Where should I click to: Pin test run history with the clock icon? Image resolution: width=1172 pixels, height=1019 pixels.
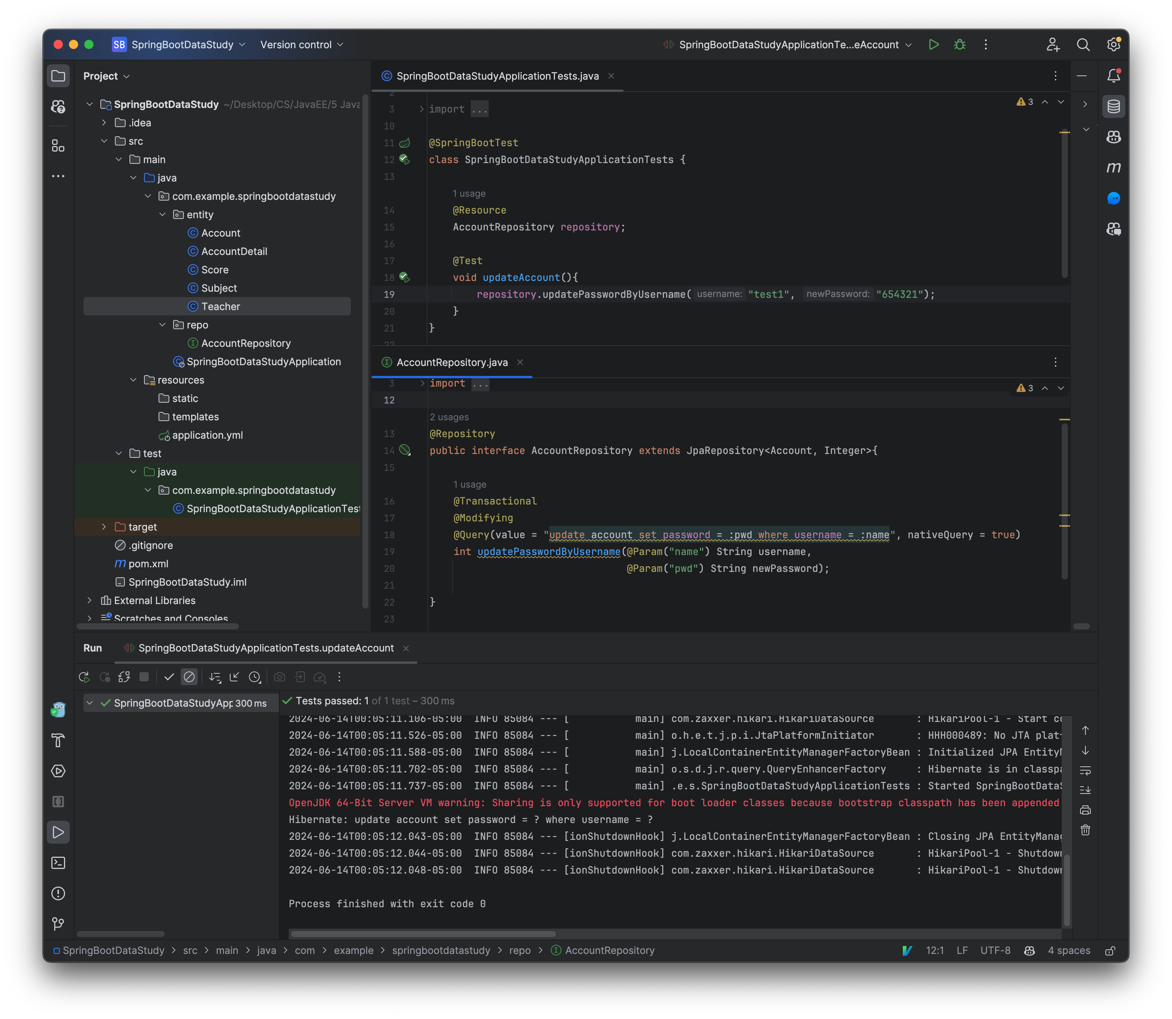[255, 677]
